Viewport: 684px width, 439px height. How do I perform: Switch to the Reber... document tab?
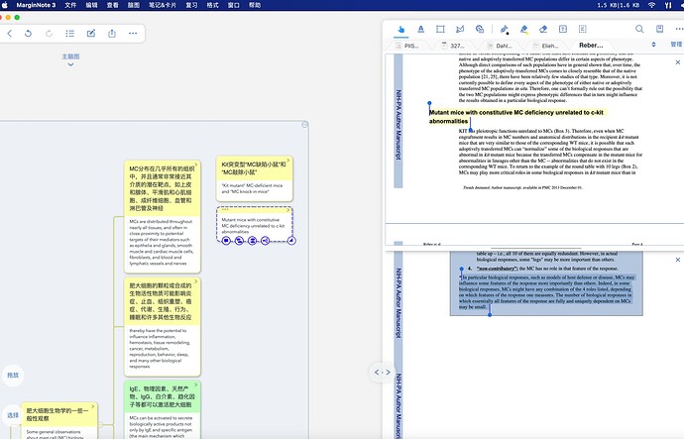tap(591, 46)
